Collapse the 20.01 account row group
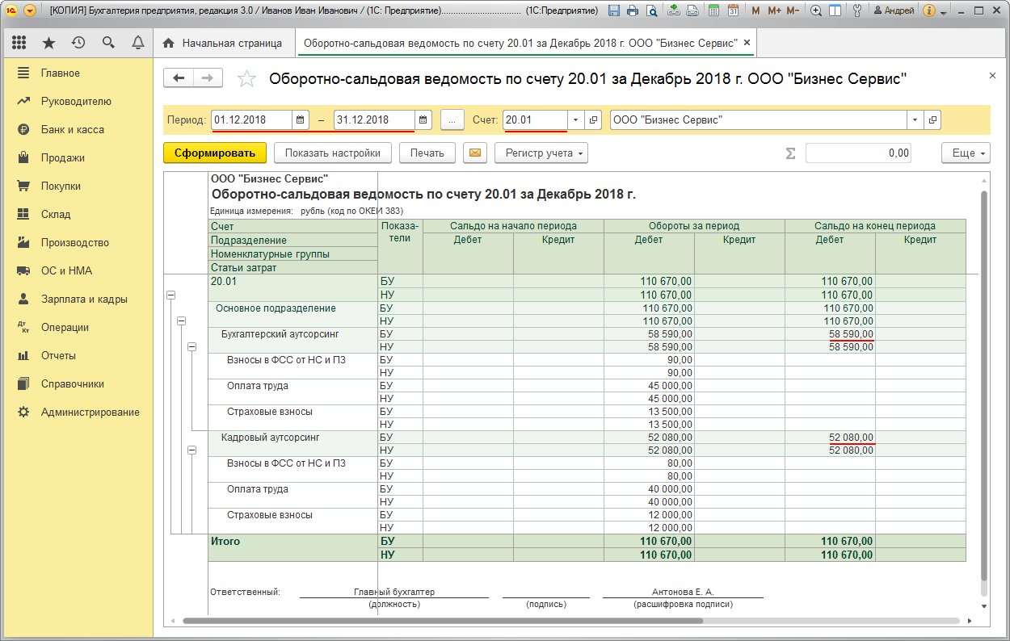Screen dimensions: 1010x641 click(170, 295)
